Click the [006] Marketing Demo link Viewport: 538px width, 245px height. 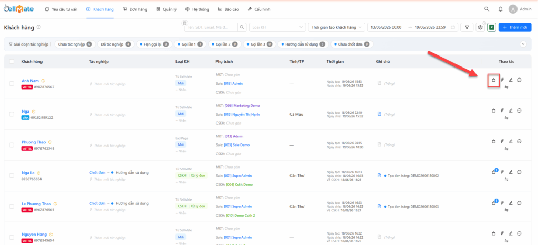coord(242,106)
